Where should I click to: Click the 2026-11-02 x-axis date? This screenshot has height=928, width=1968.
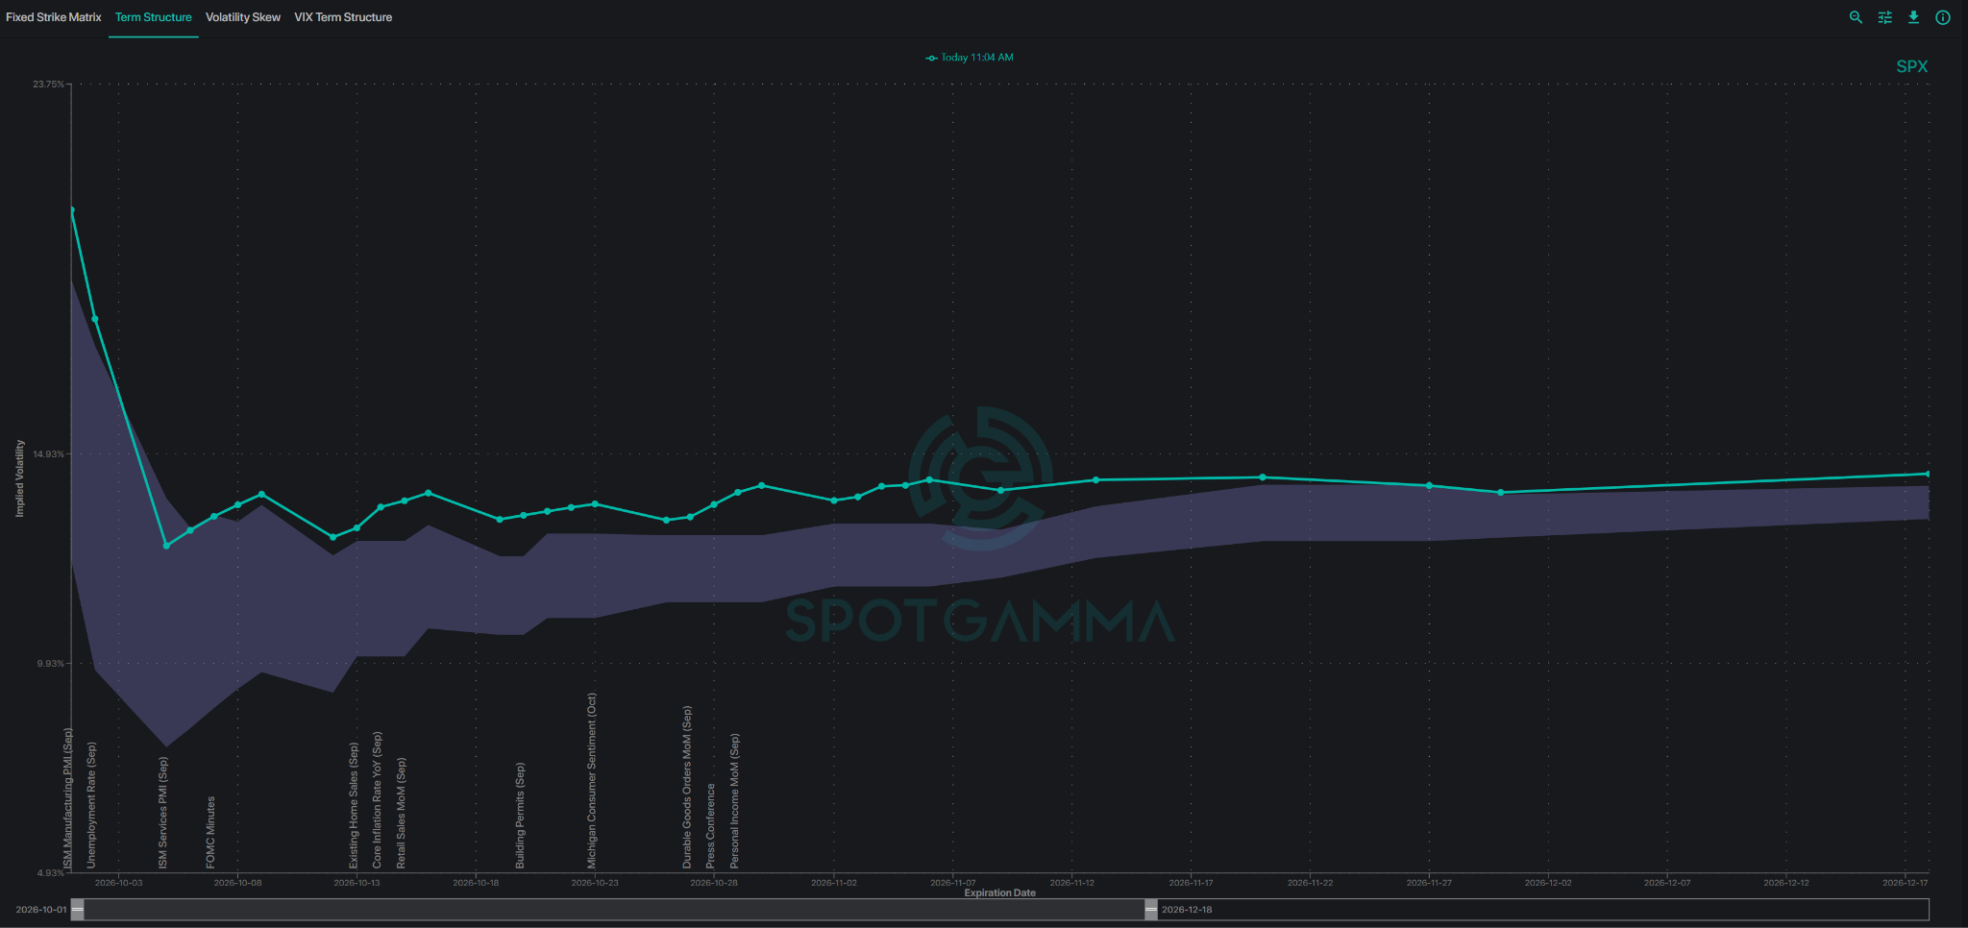[833, 882]
